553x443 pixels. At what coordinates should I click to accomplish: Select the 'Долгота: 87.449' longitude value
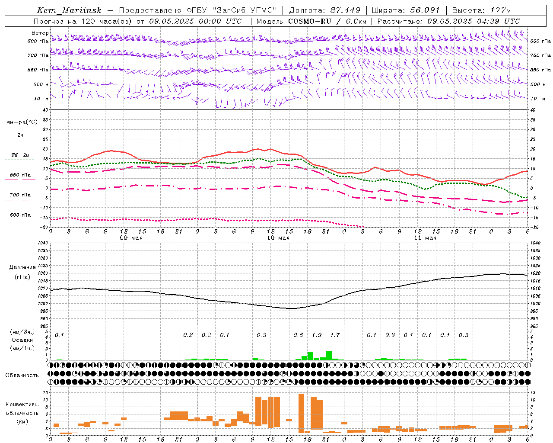[x=325, y=10]
